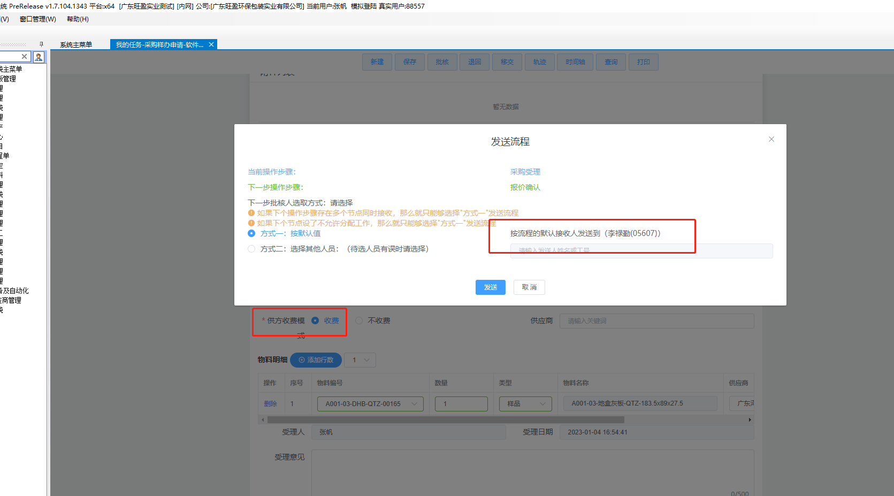Viewport: 894px width, 496px height.
Task: Close the 我的任务-采购样办申请 tab
Action: [x=211, y=44]
